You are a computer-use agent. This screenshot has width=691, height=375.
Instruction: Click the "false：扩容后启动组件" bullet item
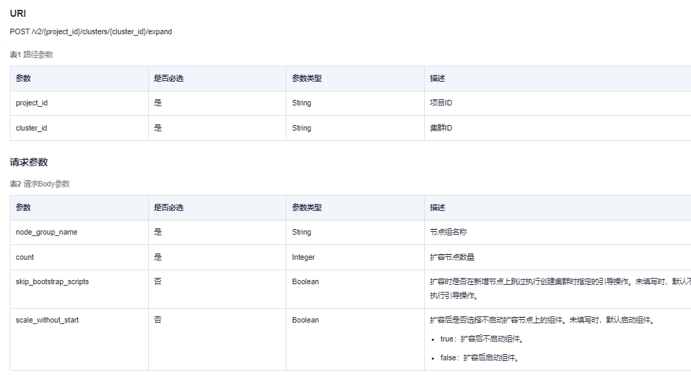click(x=479, y=358)
